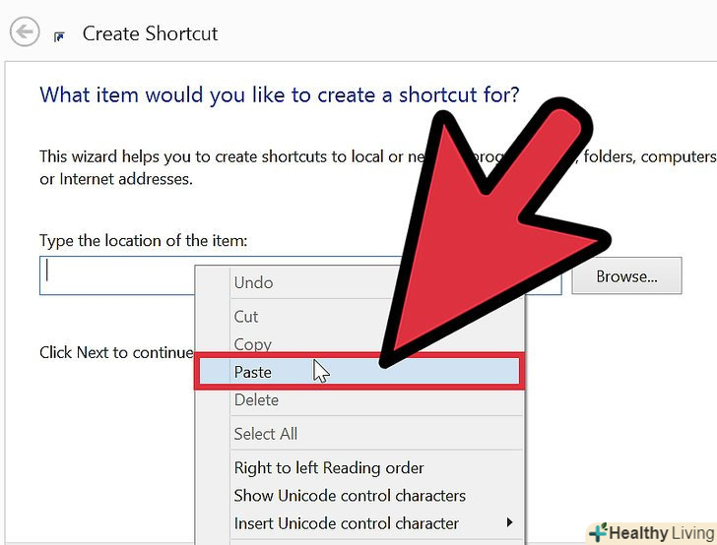
Task: Toggle Show Unicode control characters
Action: tap(359, 496)
